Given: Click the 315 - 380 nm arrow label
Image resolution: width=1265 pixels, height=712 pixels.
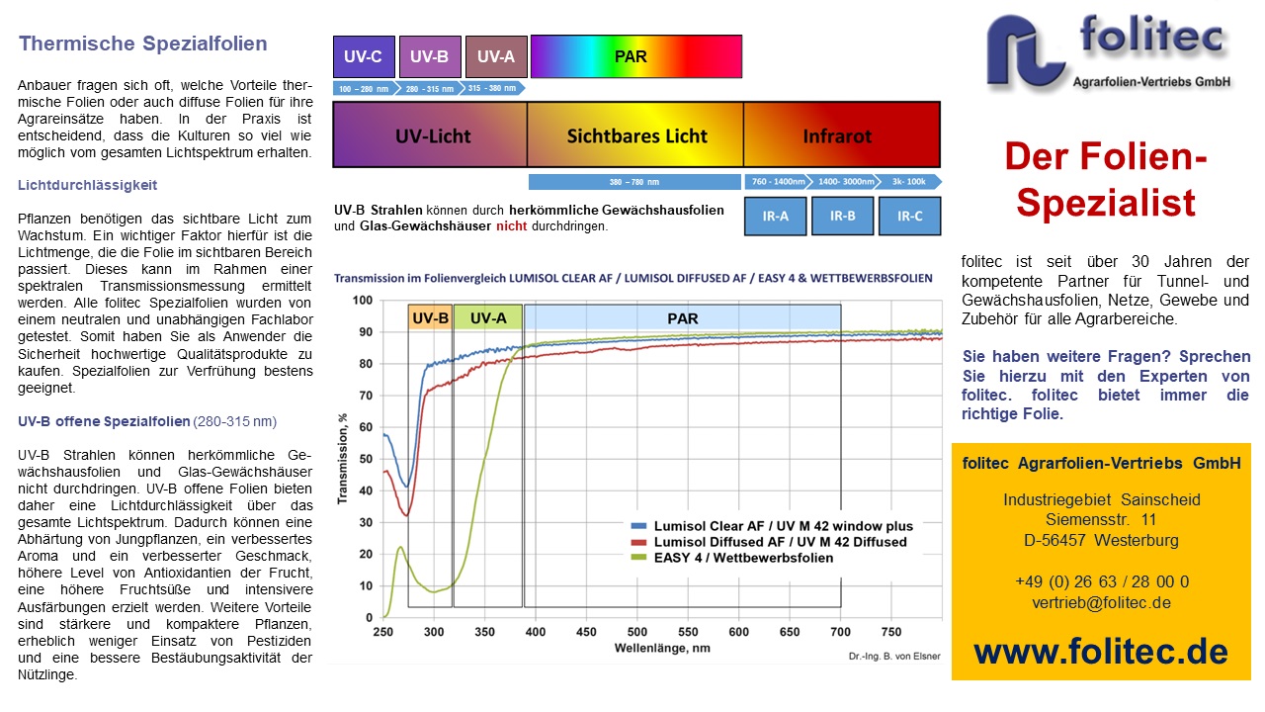Looking at the screenshot, I should coord(492,87).
